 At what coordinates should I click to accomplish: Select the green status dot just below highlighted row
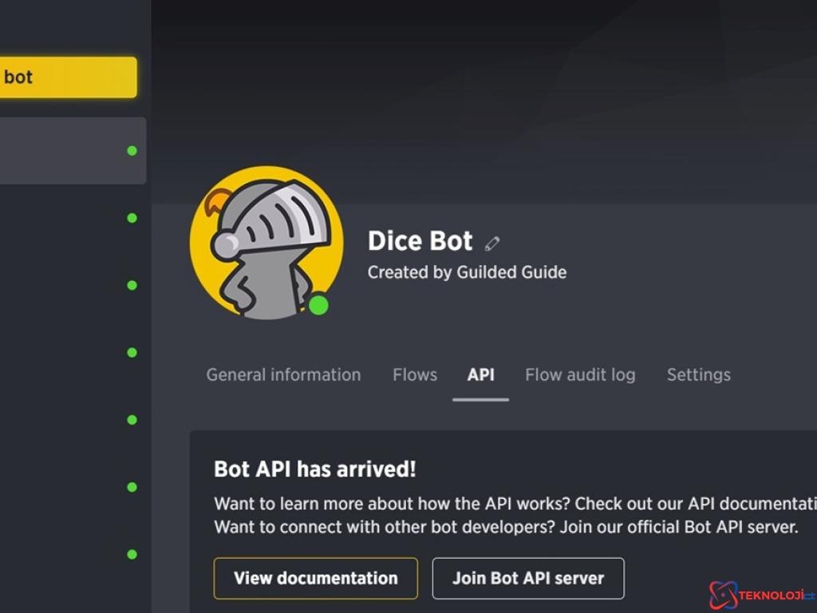(132, 218)
